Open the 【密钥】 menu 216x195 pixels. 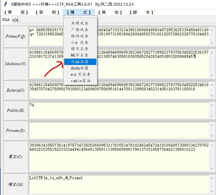47,12
